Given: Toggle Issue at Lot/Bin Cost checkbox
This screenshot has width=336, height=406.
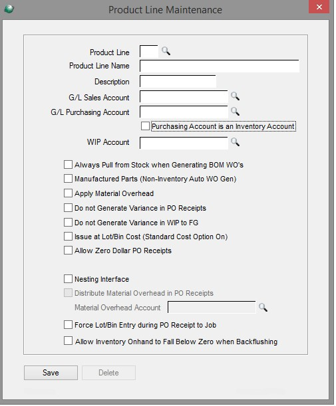Looking at the screenshot, I should pyautogui.click(x=68, y=237).
